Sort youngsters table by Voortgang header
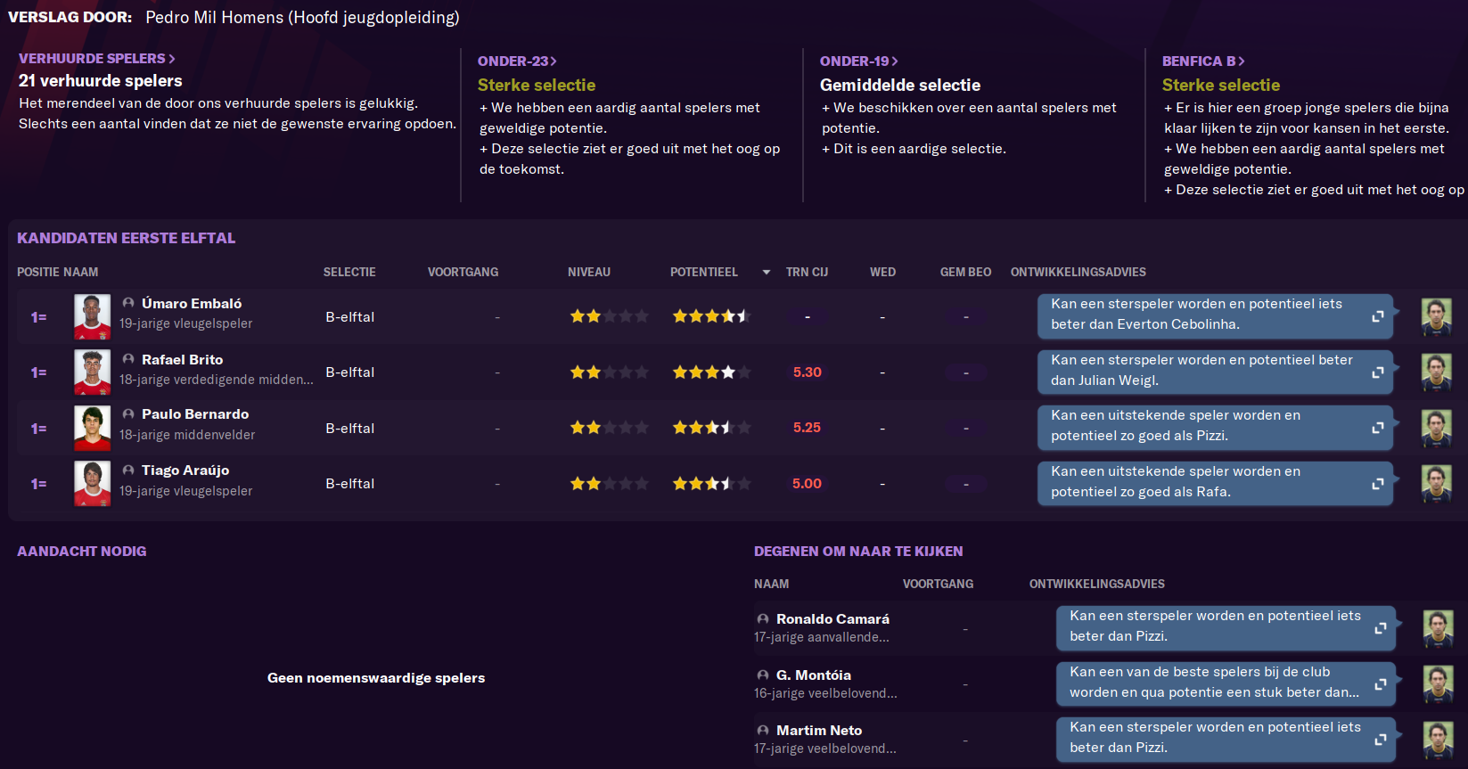 (938, 585)
